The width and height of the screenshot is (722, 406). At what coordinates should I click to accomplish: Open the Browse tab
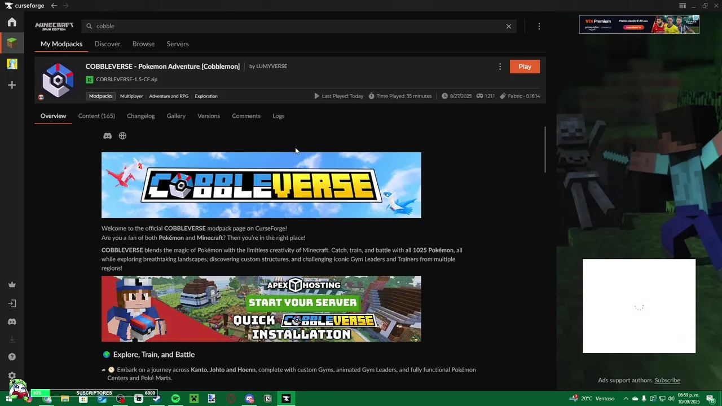(143, 44)
